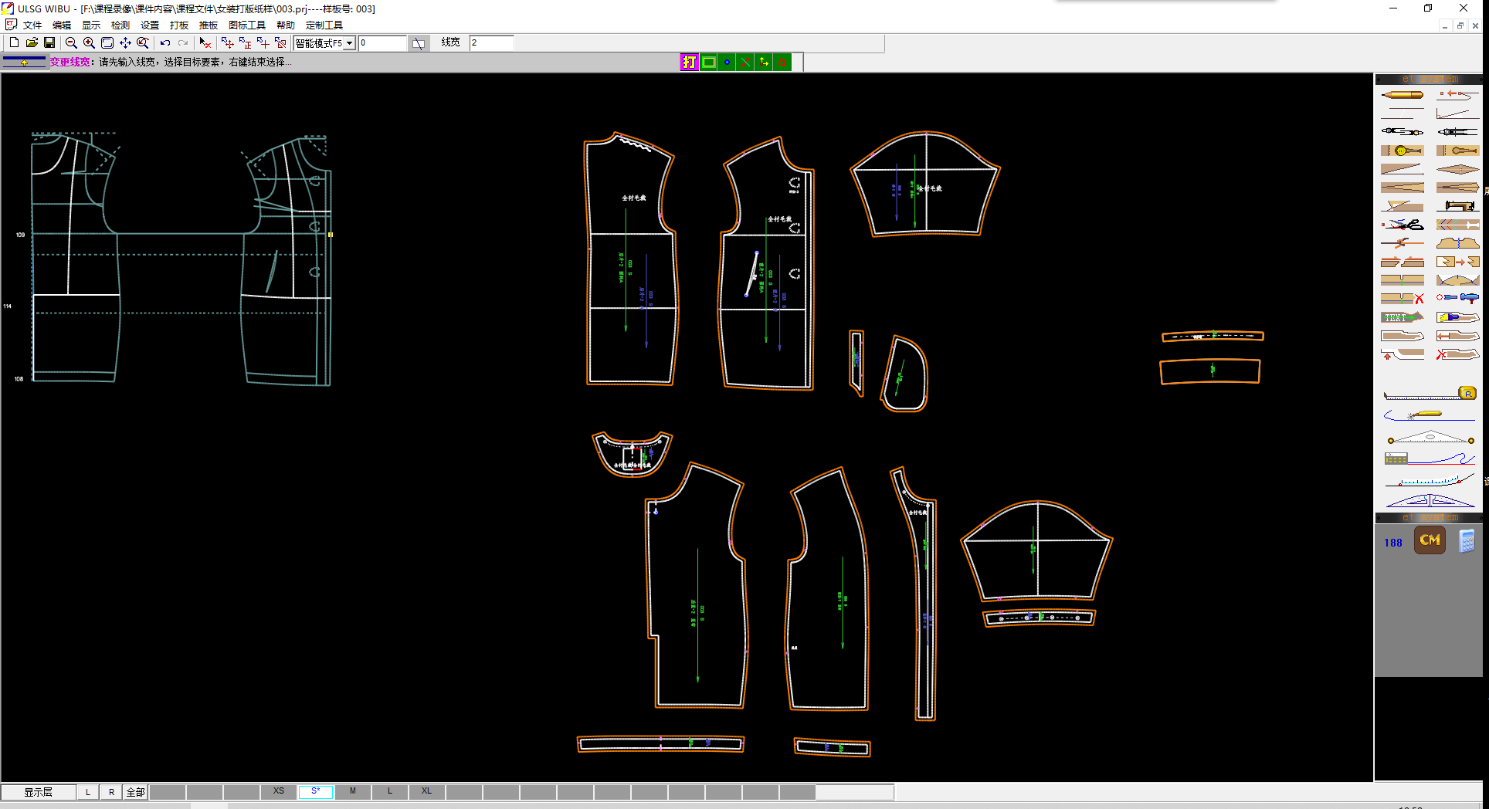Select the sewing machine tool

coord(1457,206)
